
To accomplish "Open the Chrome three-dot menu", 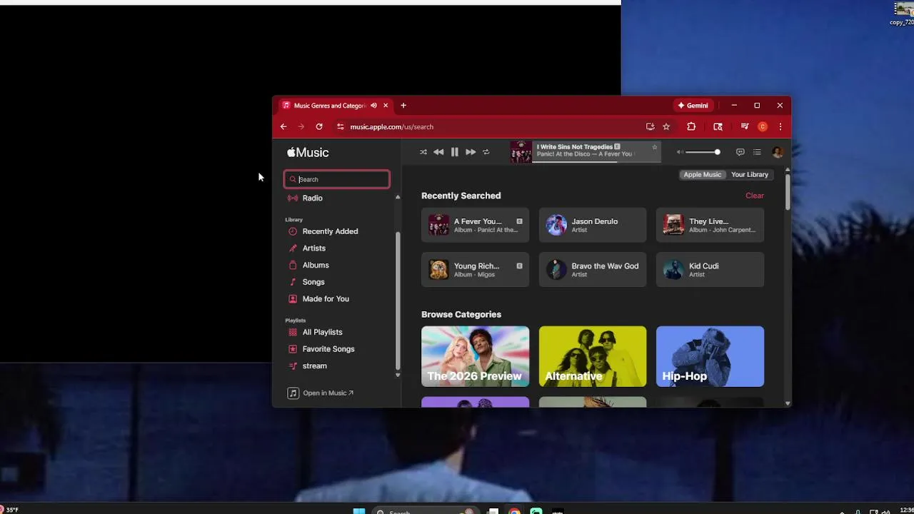I will click(780, 126).
